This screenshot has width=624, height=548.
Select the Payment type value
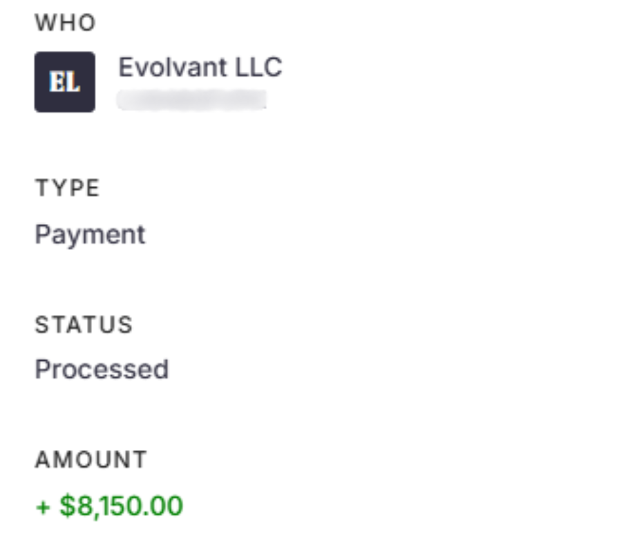(90, 234)
